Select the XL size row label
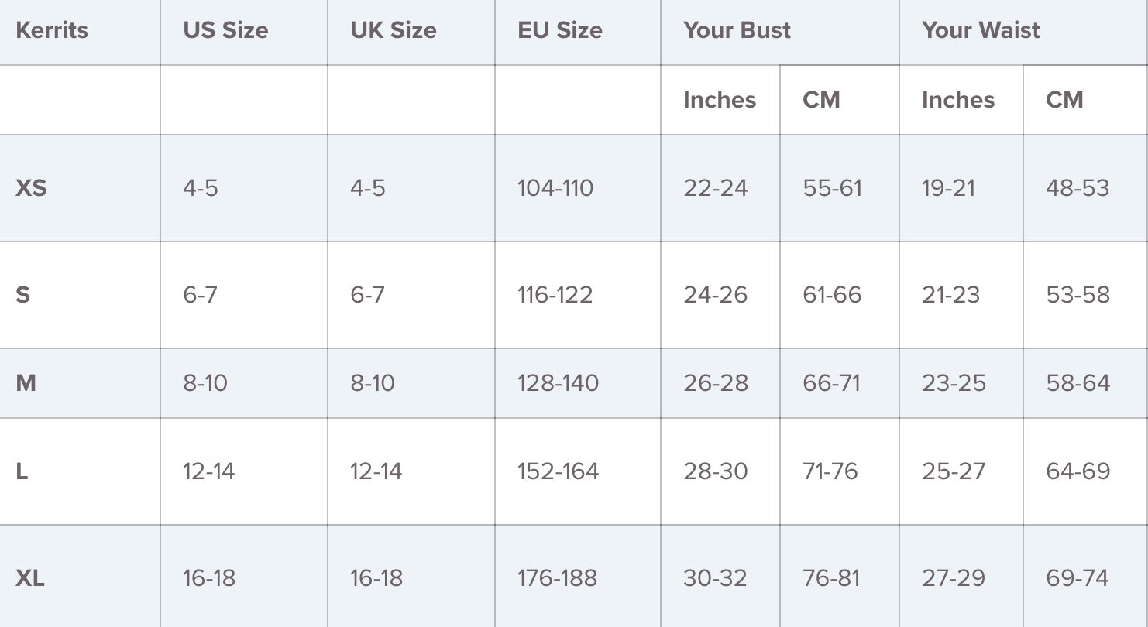 tap(29, 578)
